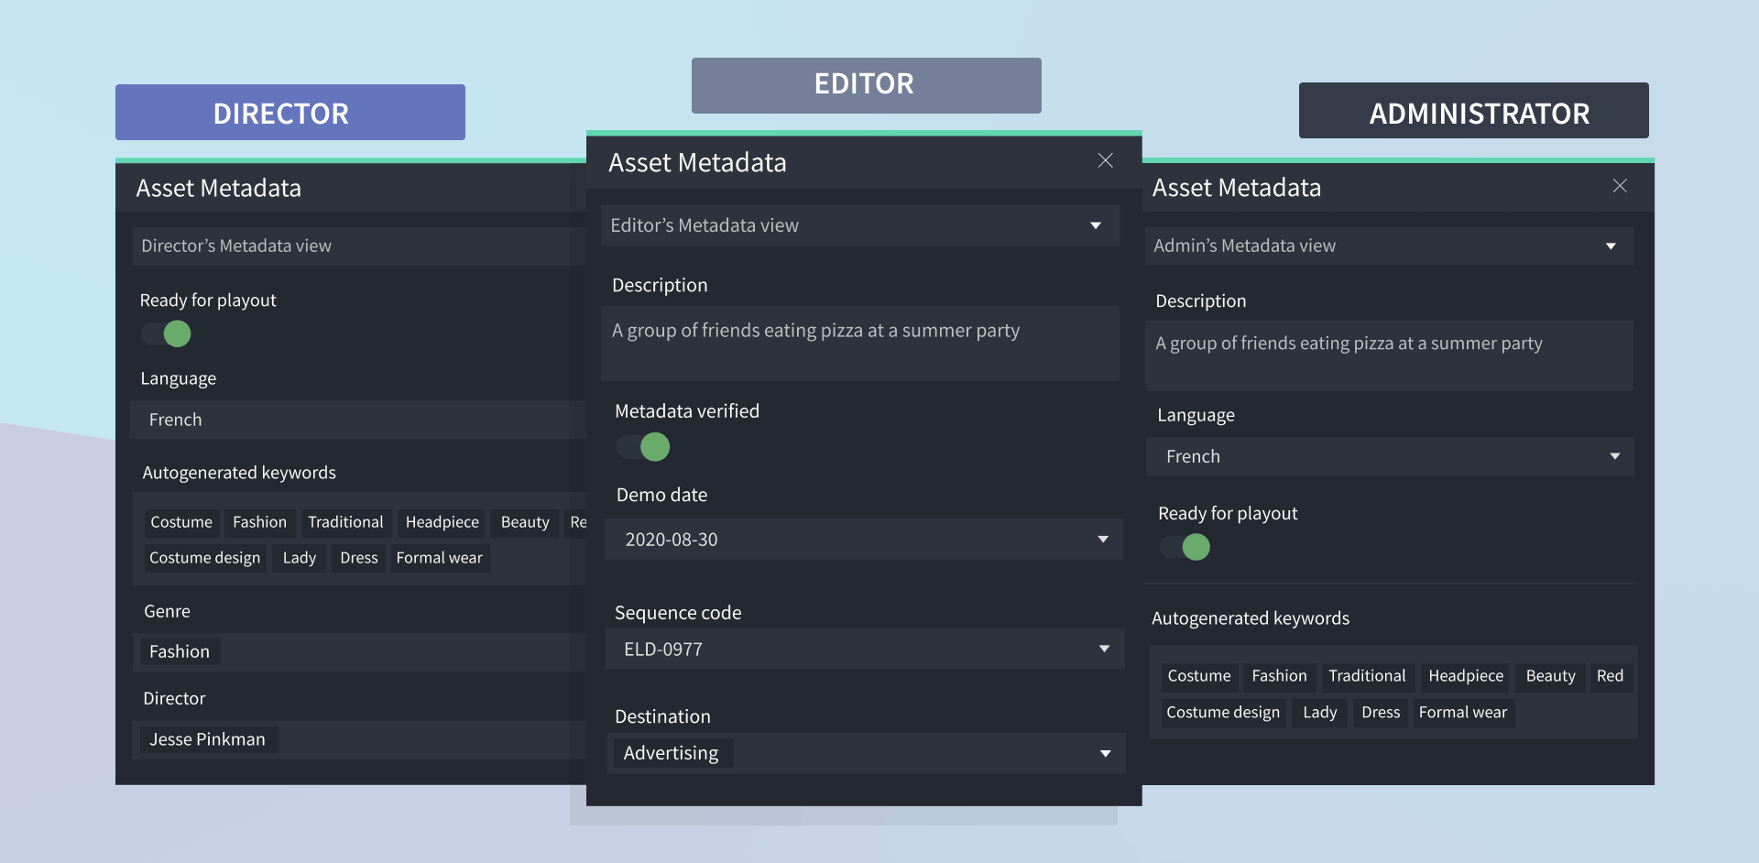Toggle Ready for playout in Administrator panel

click(x=1185, y=547)
